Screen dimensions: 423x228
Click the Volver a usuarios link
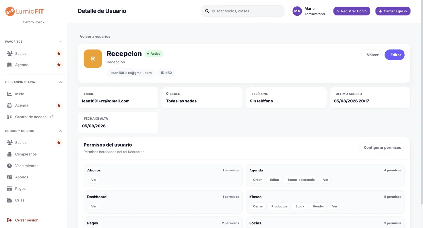pos(95,36)
